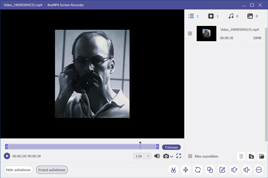The width and height of the screenshot is (268, 178).
Task: Click the 00:00:24/ 00:00:28 time readout
Action: [26, 156]
